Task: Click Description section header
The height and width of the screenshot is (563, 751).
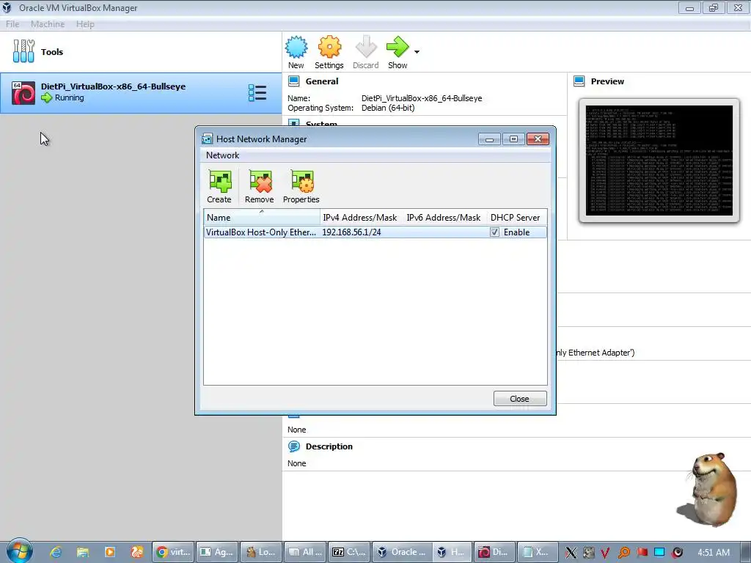Action: [x=329, y=446]
